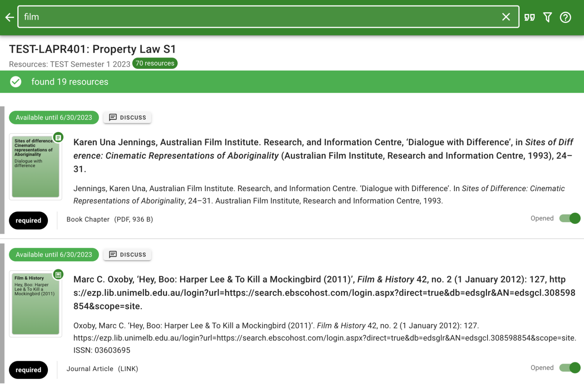The width and height of the screenshot is (584, 388).
Task: Toggle Opened switch for Journal Article resource
Action: [570, 368]
